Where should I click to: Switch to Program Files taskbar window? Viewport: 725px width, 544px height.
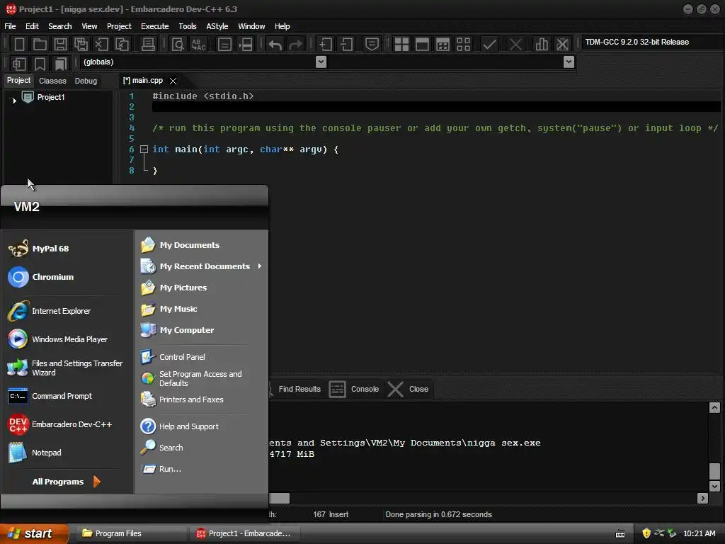[130, 533]
